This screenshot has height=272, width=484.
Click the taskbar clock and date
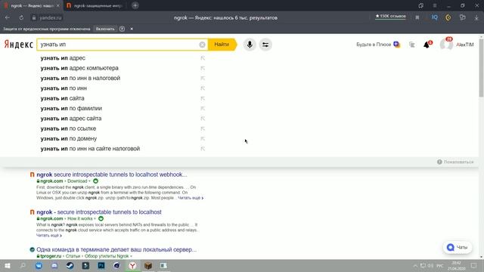pyautogui.click(x=456, y=265)
